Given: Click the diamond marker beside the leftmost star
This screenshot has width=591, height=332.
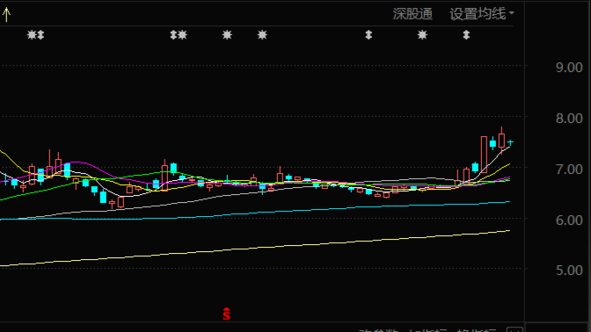Looking at the screenshot, I should click(40, 35).
